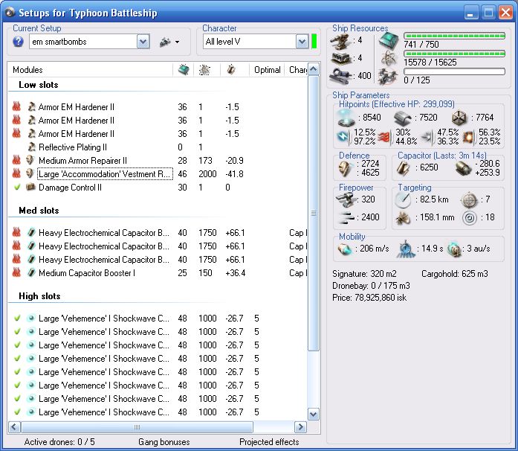Sort modules by powergrid column header

click(x=207, y=70)
